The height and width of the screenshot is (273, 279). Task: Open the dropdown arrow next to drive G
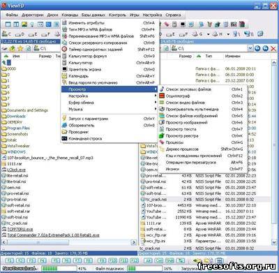pyautogui.click(x=209, y=34)
